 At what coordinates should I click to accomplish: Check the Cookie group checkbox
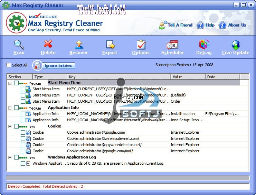[16, 126]
